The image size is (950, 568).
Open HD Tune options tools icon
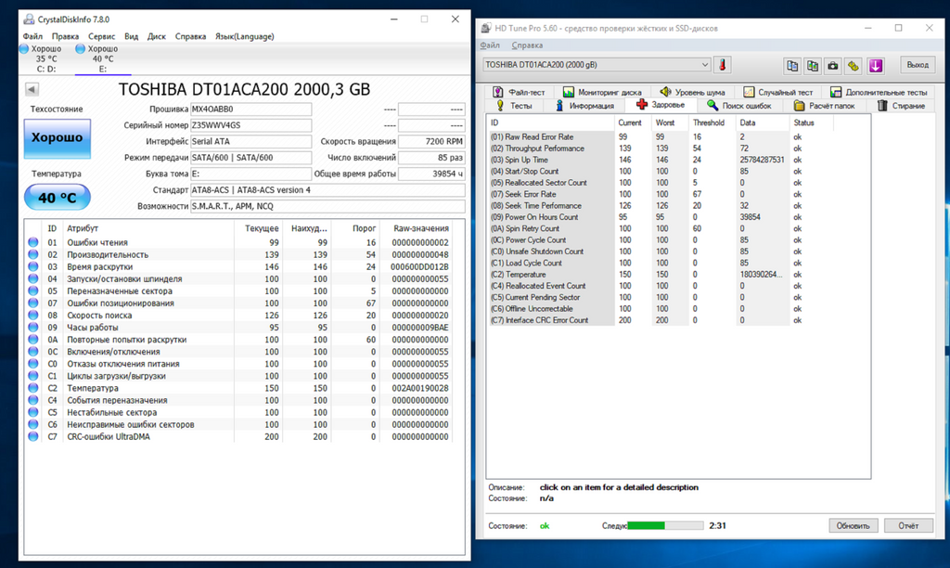coord(854,66)
